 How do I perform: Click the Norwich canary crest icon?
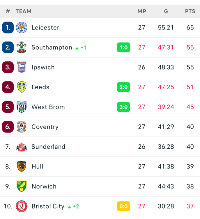[22, 186]
